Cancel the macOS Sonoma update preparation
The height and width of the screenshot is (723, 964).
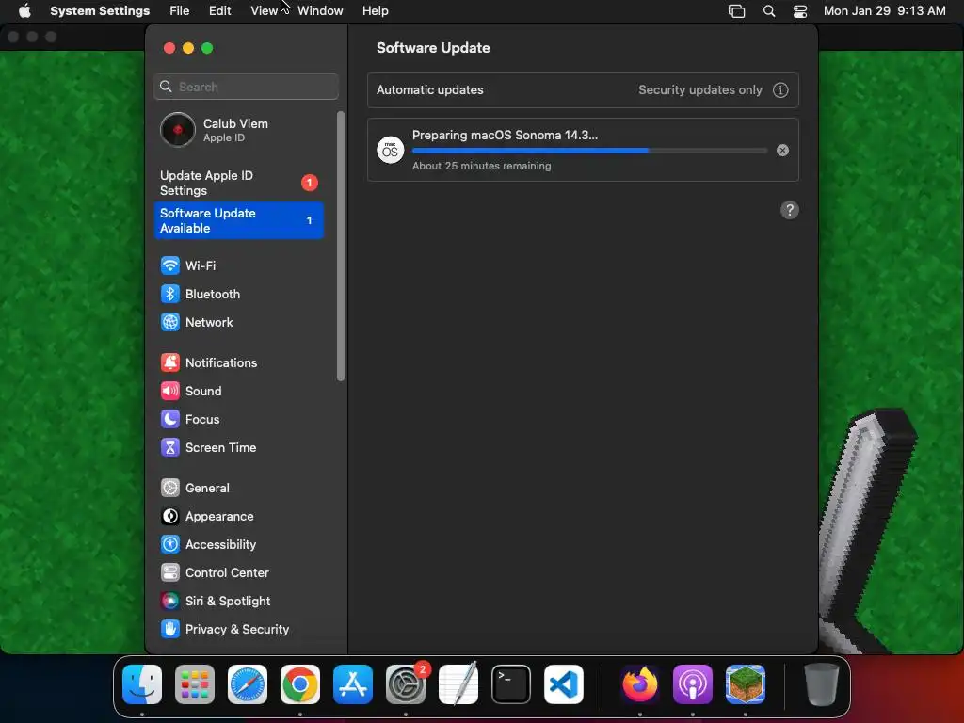coord(782,150)
